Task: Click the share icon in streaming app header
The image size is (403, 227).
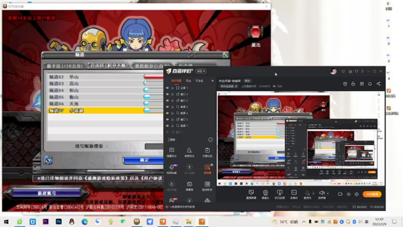Action: click(x=378, y=84)
